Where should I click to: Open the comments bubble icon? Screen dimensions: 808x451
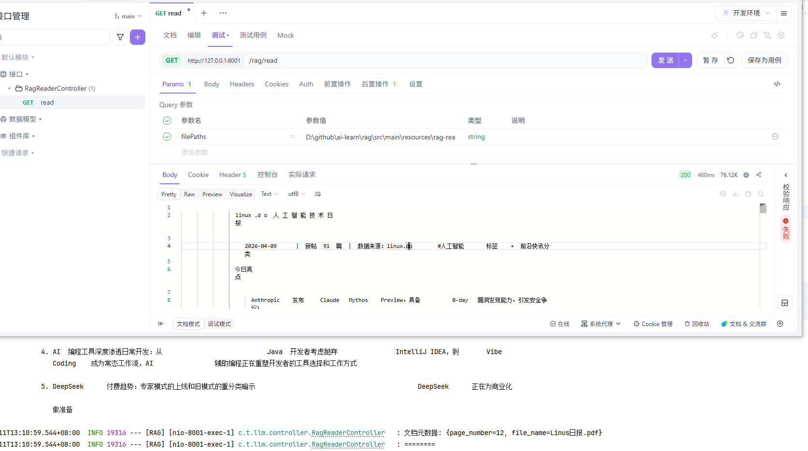754,35
